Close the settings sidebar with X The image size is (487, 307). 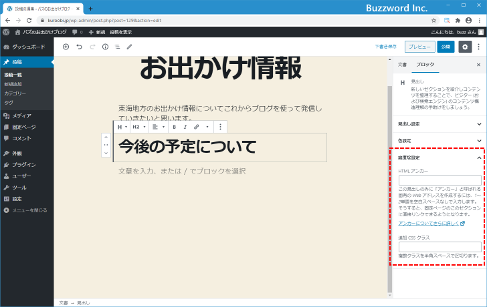(478, 65)
